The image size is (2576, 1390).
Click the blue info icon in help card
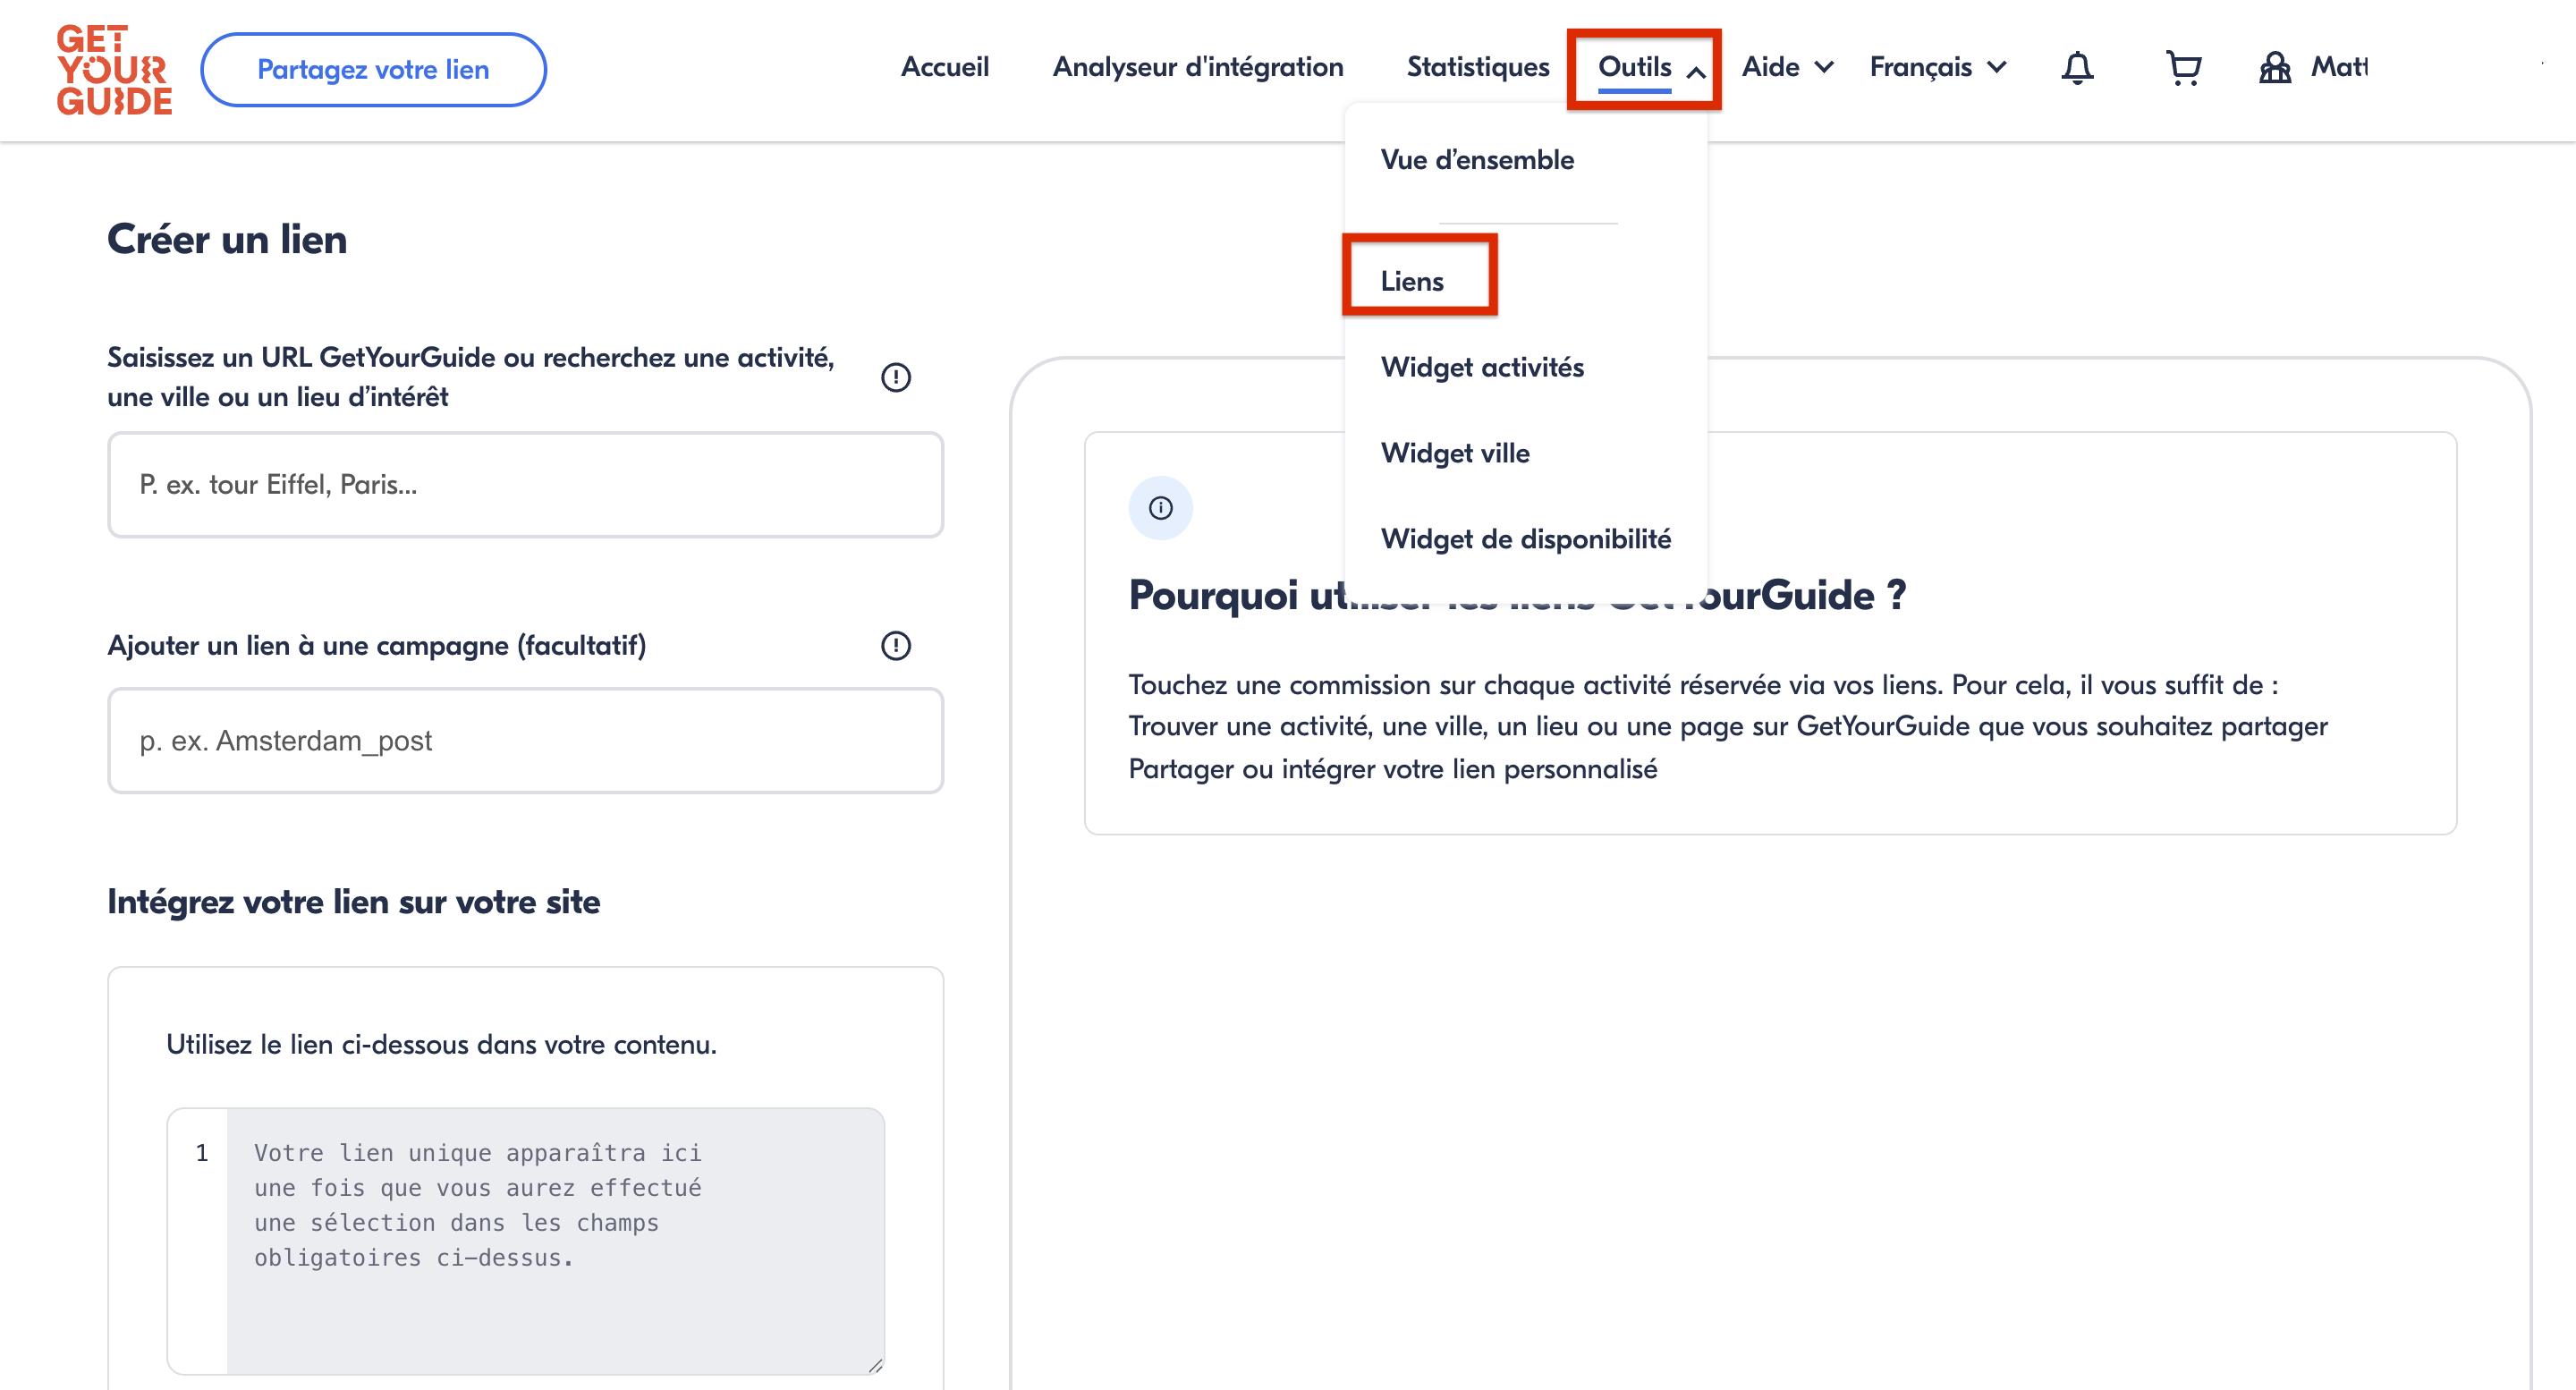click(1160, 508)
